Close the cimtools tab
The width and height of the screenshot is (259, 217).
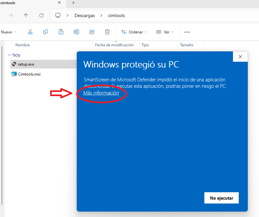click(x=59, y=3)
